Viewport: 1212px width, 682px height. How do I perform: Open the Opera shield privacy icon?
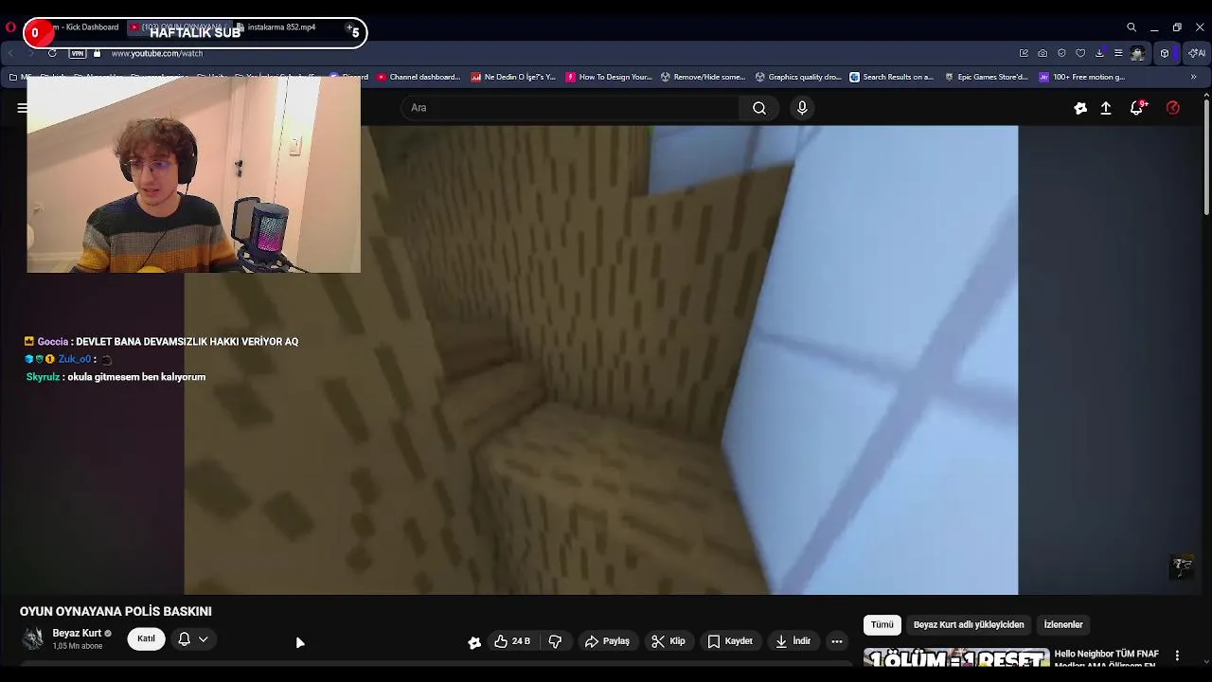pos(1061,53)
